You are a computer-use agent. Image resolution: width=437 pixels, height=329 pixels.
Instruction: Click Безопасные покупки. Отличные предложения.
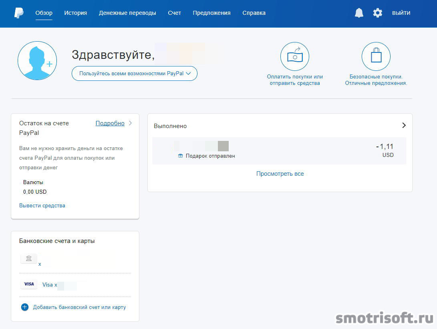pos(376,80)
